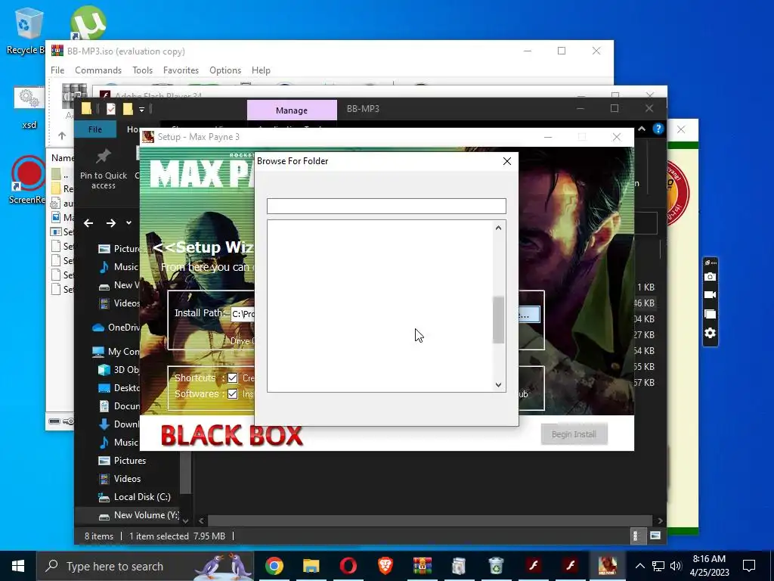Open WinRAR Favorites menu
Viewport: 774px width, 581px height.
181,70
